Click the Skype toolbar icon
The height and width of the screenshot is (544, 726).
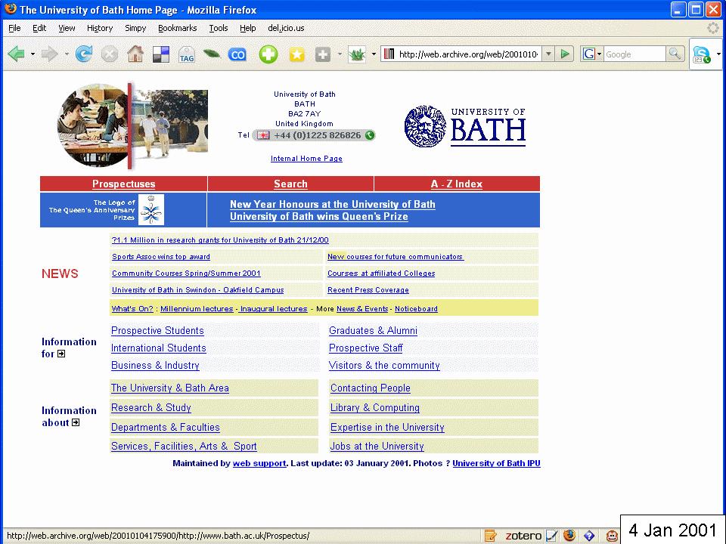(702, 54)
